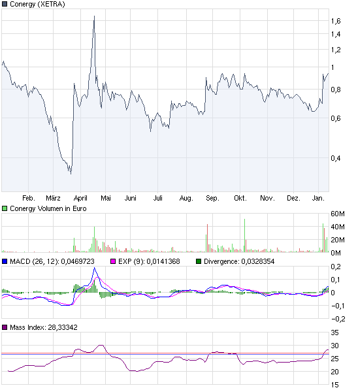Screen dimensions: 356x390
Task: Click the 'Divergence: 0,0328354' label
Action: 239,261
